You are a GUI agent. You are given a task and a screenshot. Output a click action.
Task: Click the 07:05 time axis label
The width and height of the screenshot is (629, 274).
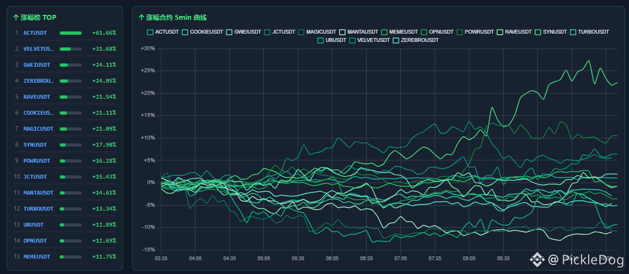(x=401, y=259)
